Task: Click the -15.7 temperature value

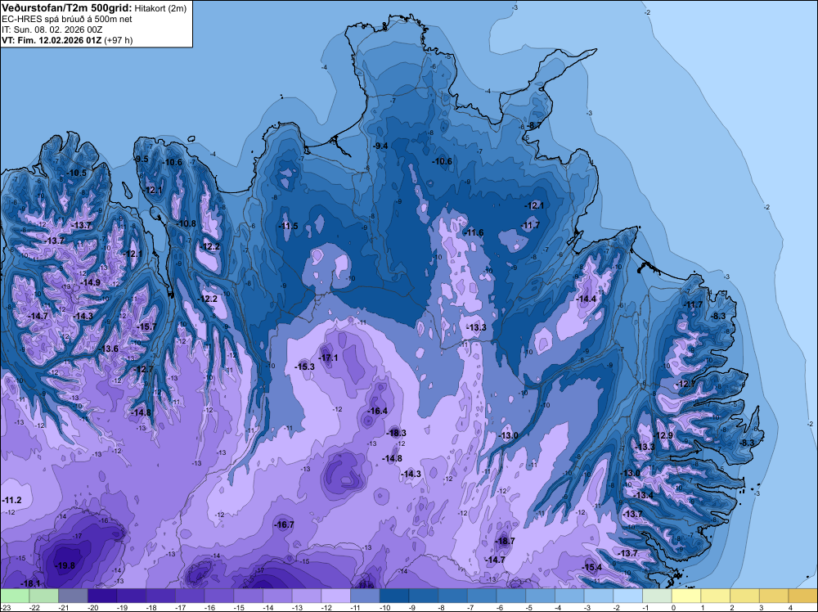Action: click(x=146, y=326)
